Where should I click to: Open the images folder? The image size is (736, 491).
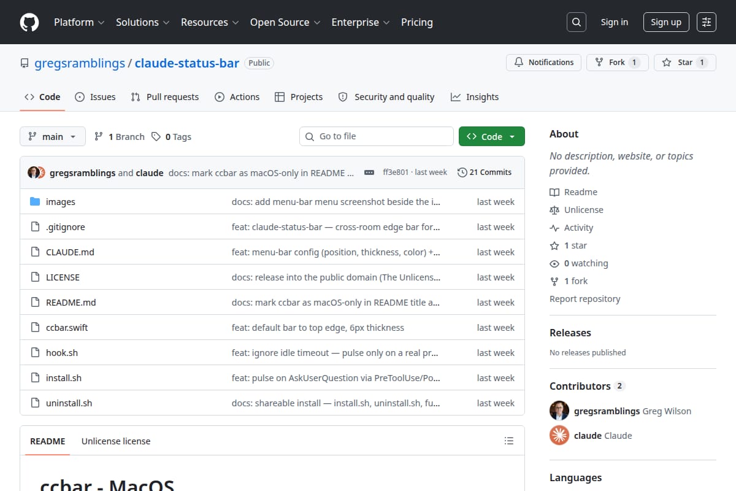click(61, 202)
